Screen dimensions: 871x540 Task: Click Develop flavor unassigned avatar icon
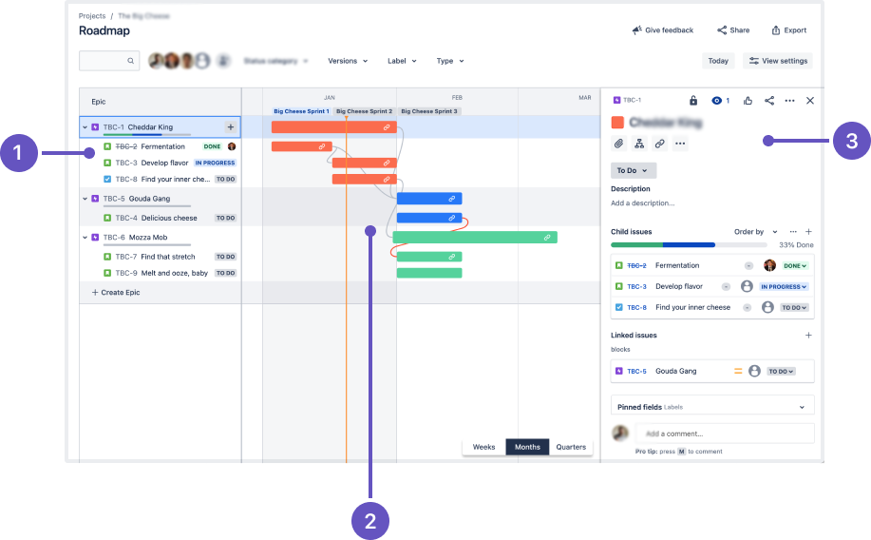pyautogui.click(x=747, y=286)
